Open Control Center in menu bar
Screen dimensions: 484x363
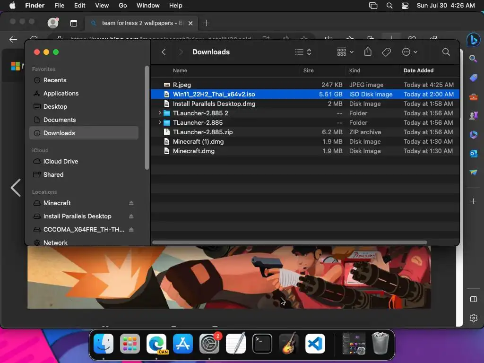pyautogui.click(x=405, y=6)
